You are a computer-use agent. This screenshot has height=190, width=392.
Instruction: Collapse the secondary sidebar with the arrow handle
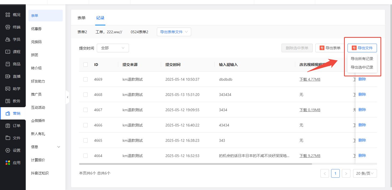click(x=68, y=97)
